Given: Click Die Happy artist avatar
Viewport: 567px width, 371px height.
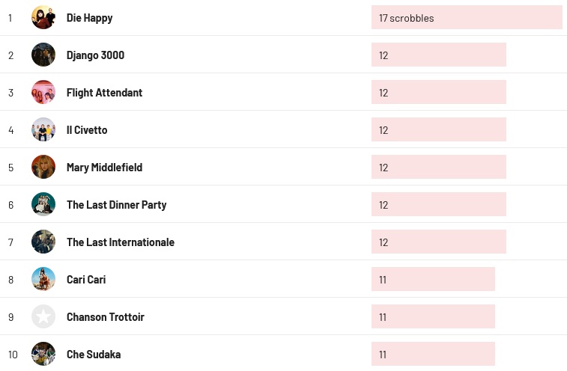Looking at the screenshot, I should click(43, 17).
